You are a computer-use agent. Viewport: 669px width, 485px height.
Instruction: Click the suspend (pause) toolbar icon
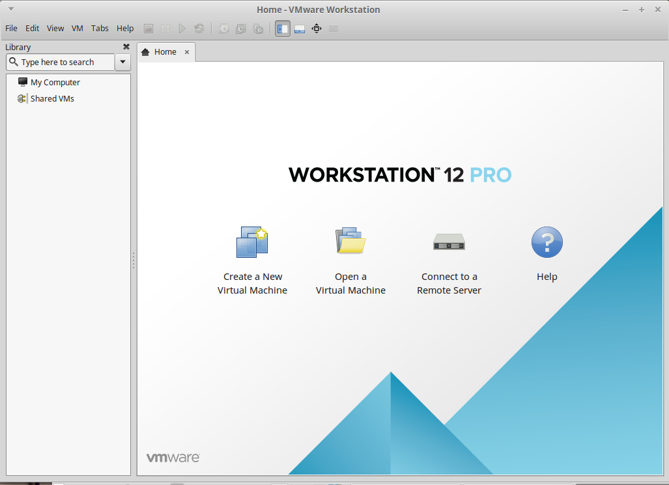(x=165, y=29)
